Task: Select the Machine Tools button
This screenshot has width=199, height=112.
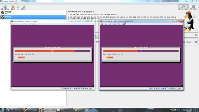Action: [183, 7]
